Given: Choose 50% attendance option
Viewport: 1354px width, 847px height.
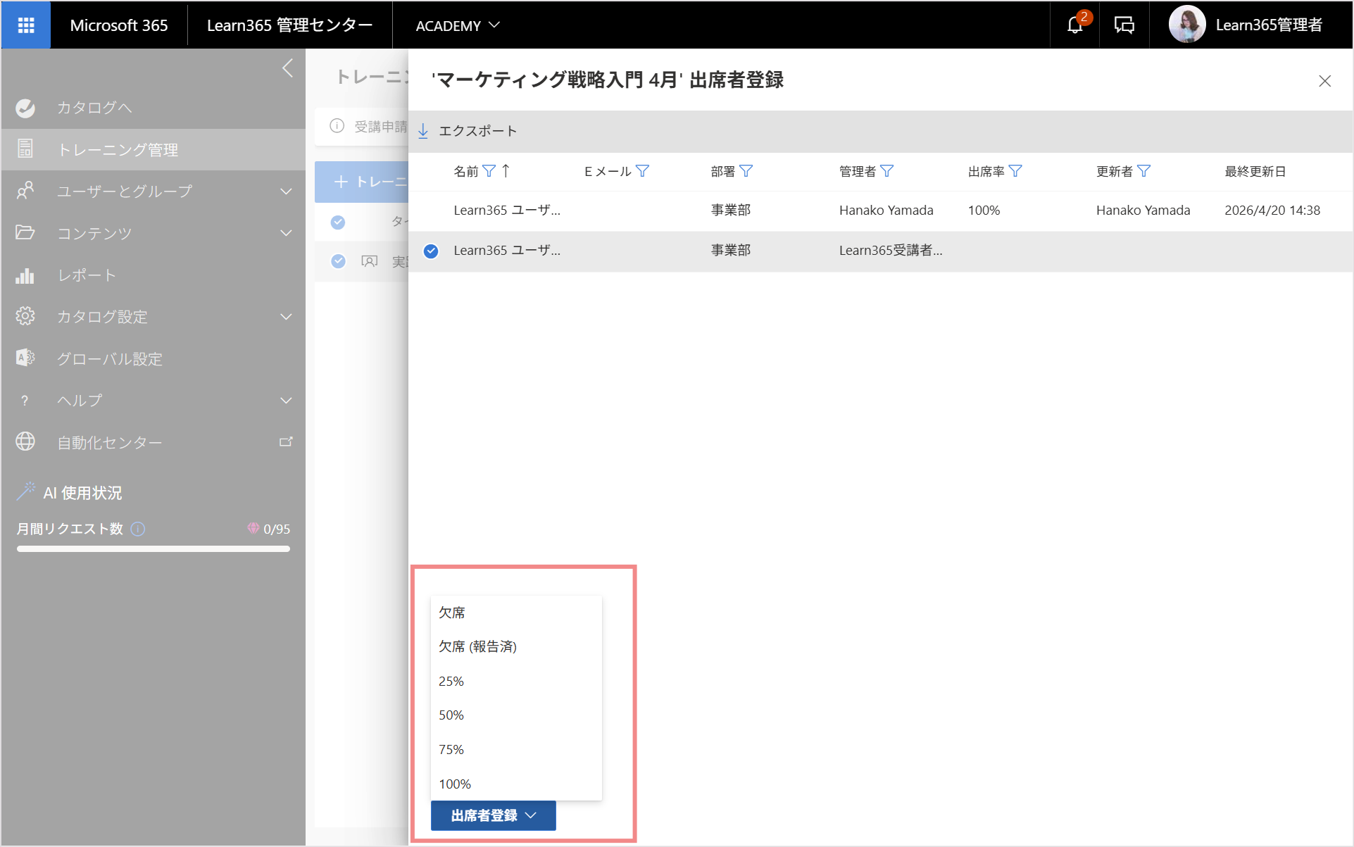Looking at the screenshot, I should pyautogui.click(x=516, y=715).
